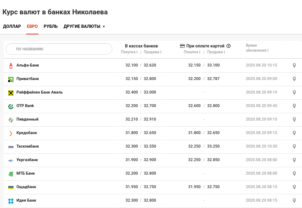This screenshot has height=208, width=302.
Task: Switch to the ДОЛЛАР tab
Action: tap(12, 26)
